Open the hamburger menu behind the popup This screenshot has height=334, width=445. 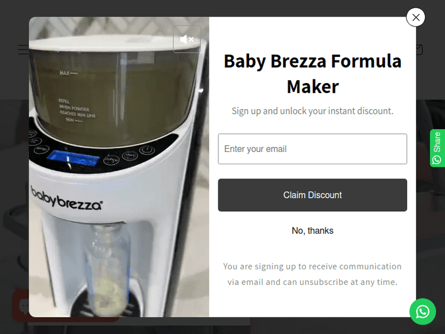coord(23,49)
